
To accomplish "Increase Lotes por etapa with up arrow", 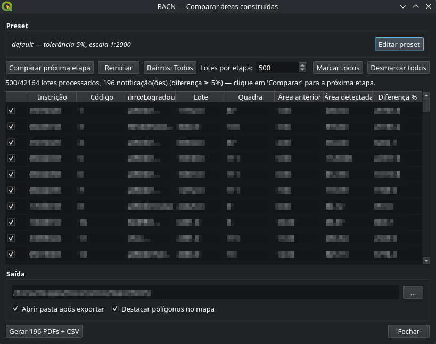I will click(302, 65).
